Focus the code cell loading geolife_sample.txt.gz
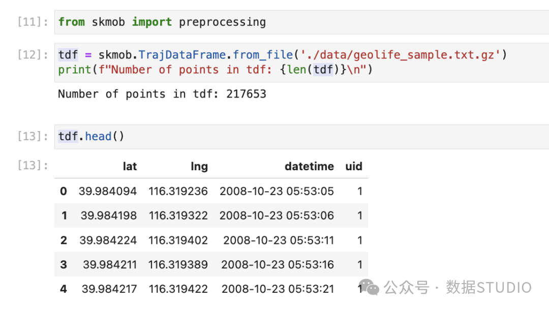 pos(301,63)
